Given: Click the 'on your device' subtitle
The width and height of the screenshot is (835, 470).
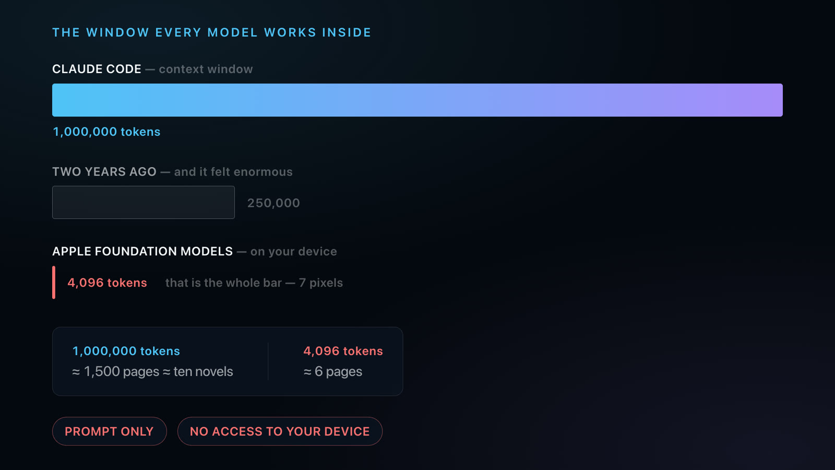Looking at the screenshot, I should click(293, 251).
